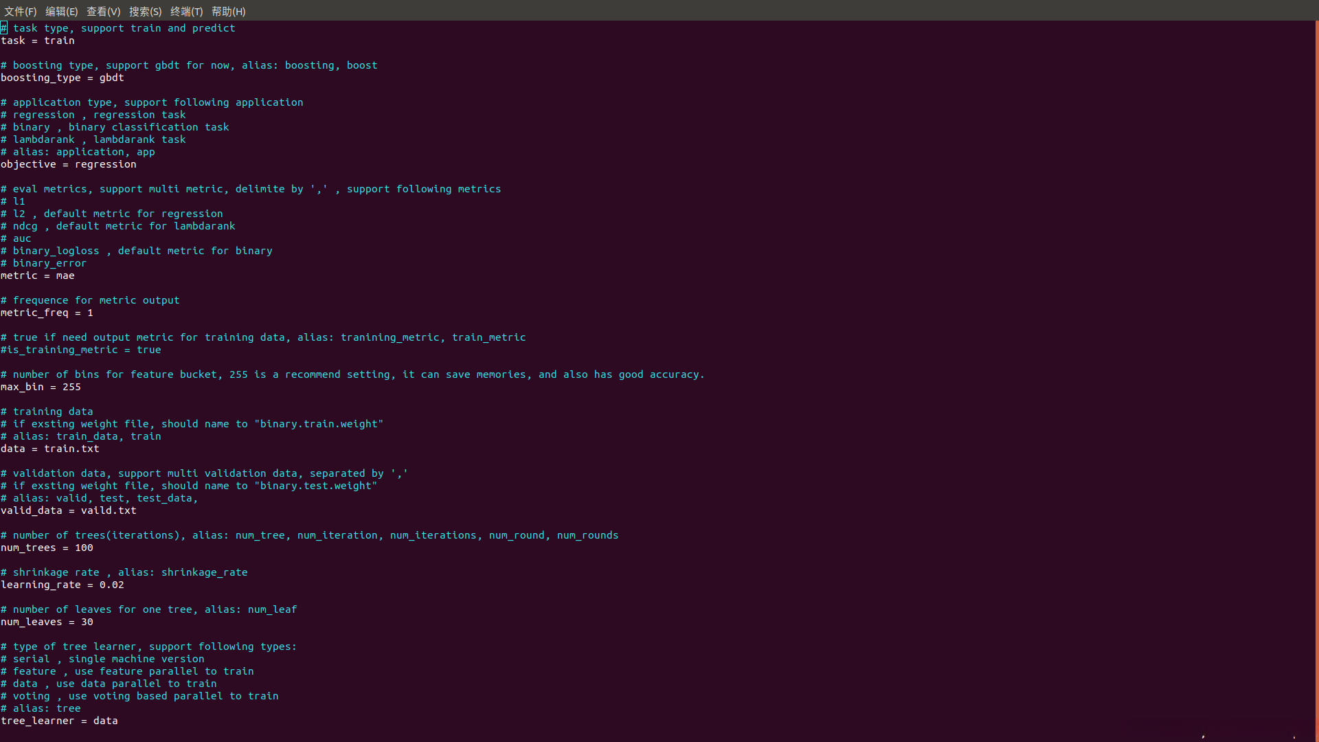This screenshot has width=1319, height=742.
Task: Click on 'valid_data = vaild.txt' line
Action: coord(69,510)
